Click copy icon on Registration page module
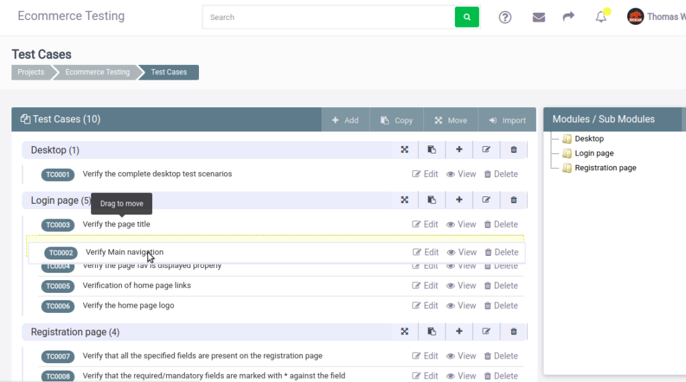This screenshot has height=382, width=686. click(x=431, y=332)
